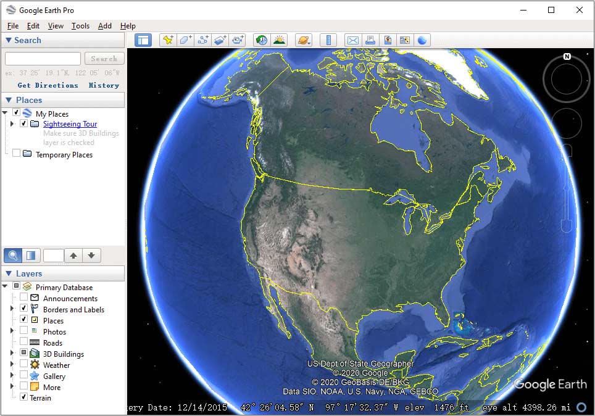
Task: Open the Edit menu
Action: point(33,26)
